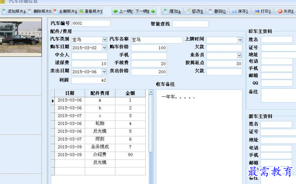Select the black car photo thumbnail
Screen dimensions: 296x184
tap(21, 37)
